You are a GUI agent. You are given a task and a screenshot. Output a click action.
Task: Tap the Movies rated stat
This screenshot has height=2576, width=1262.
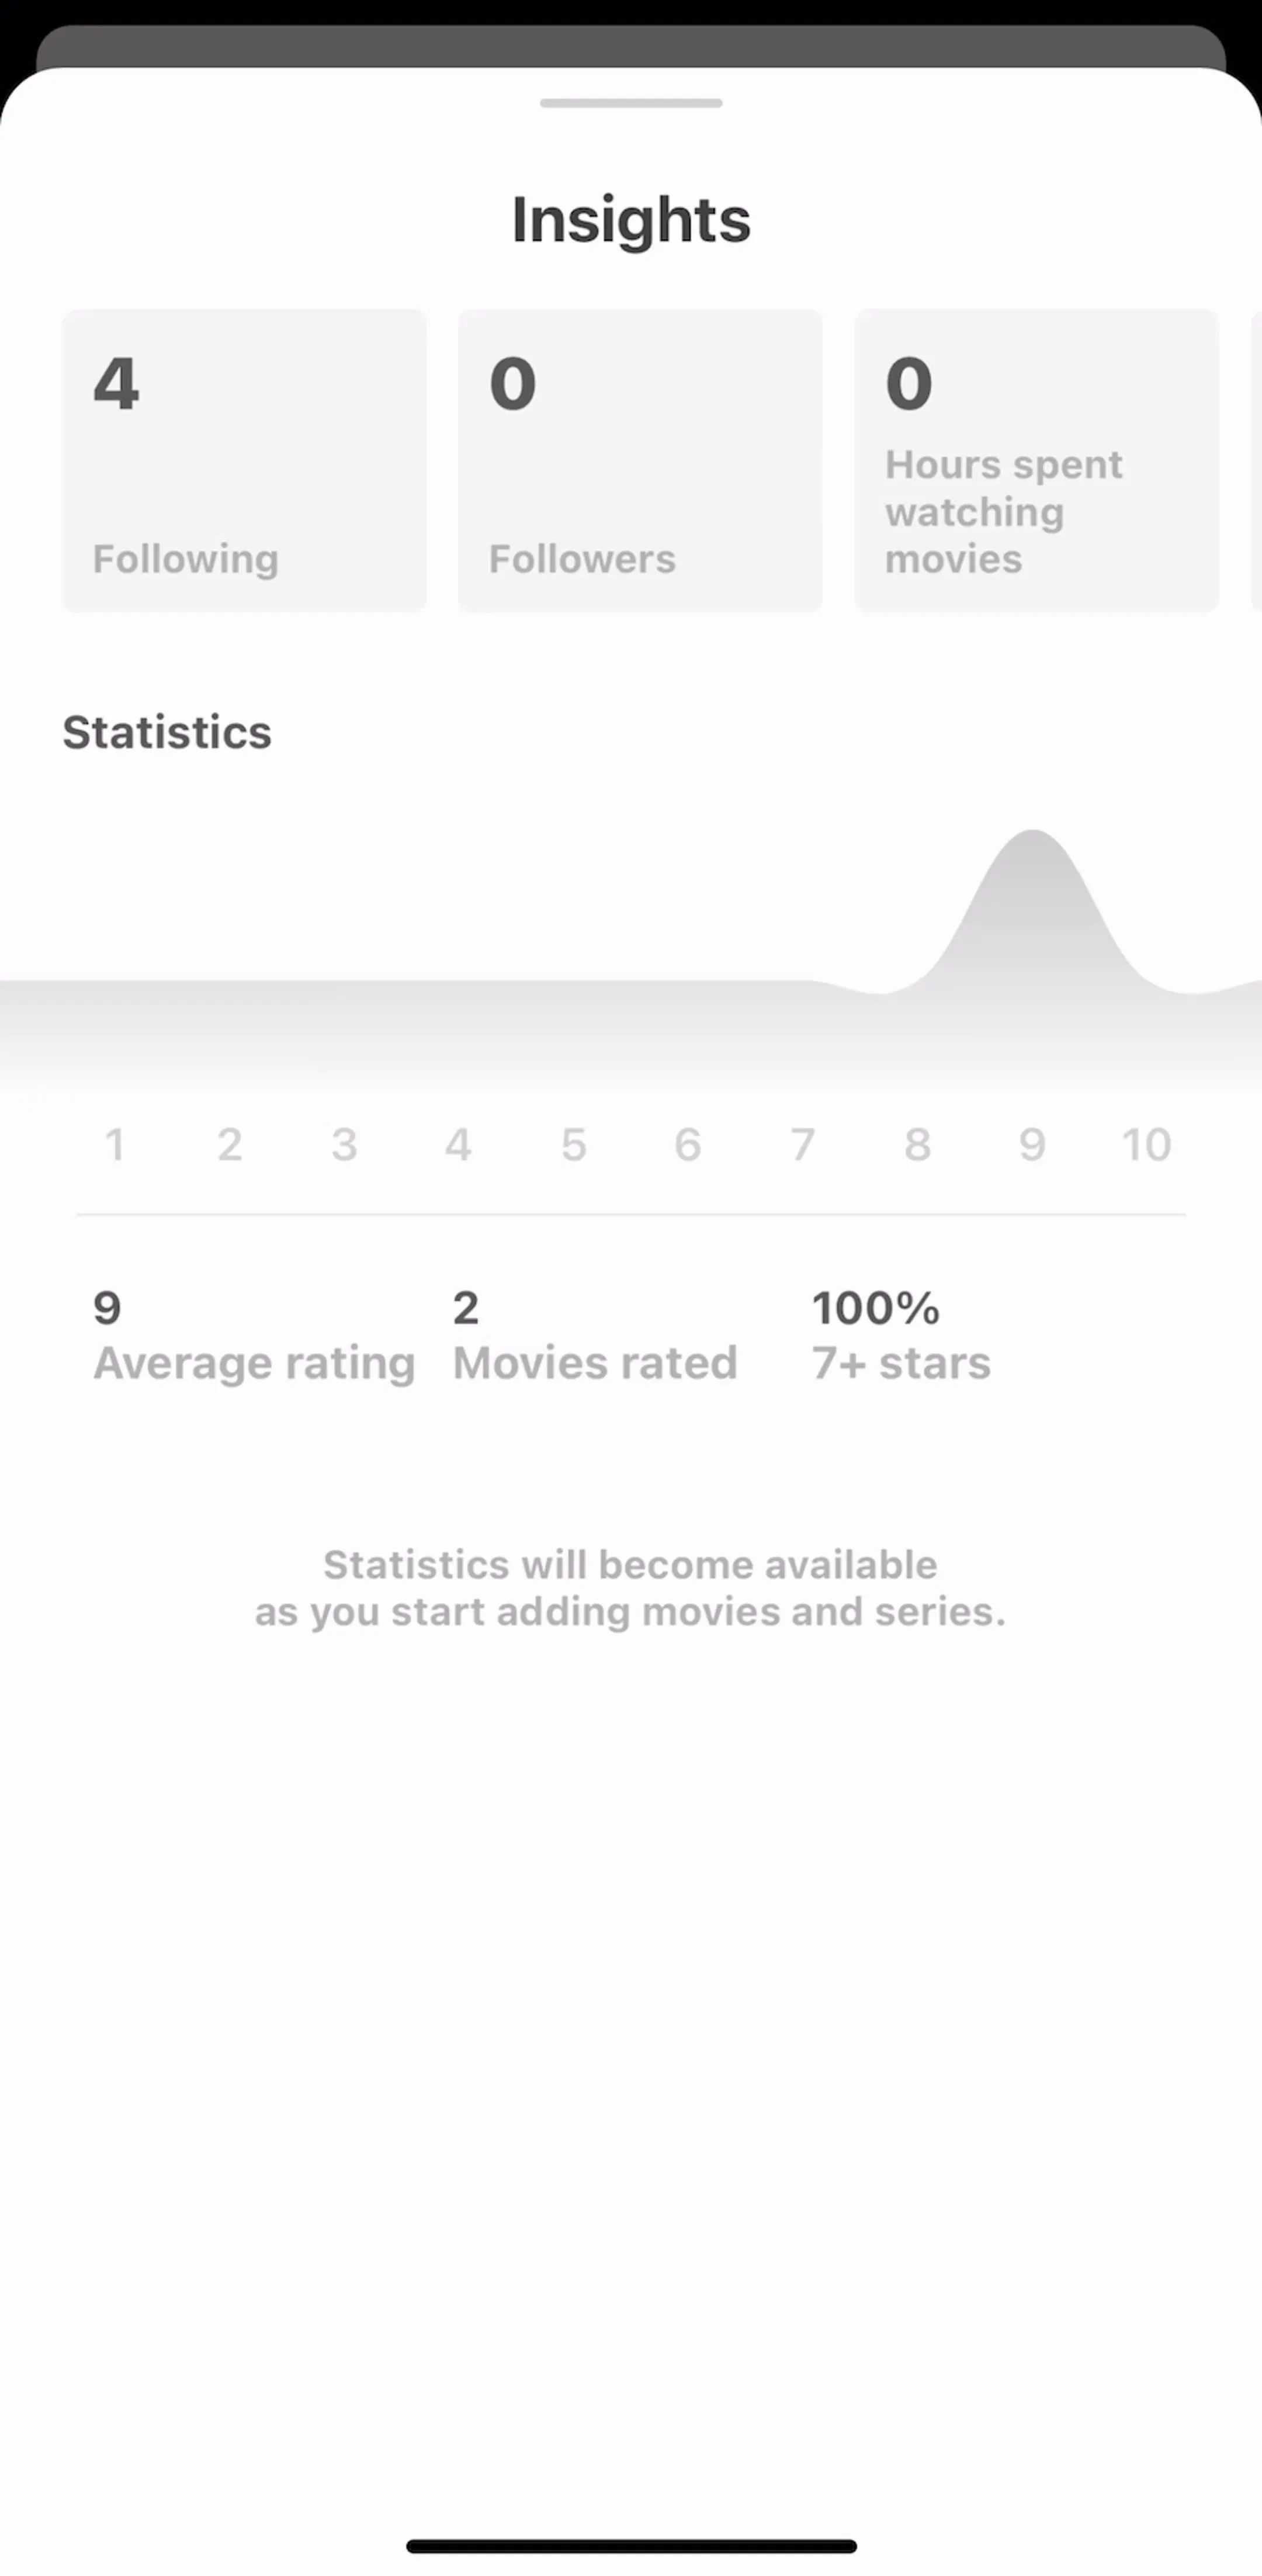(595, 1336)
